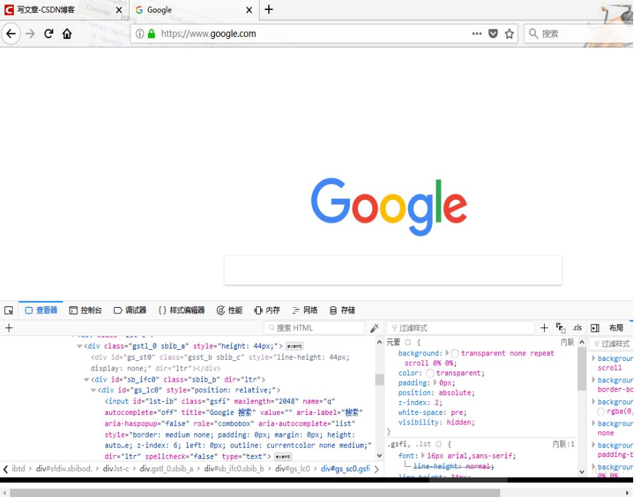Select the Google browser tab

194,10
